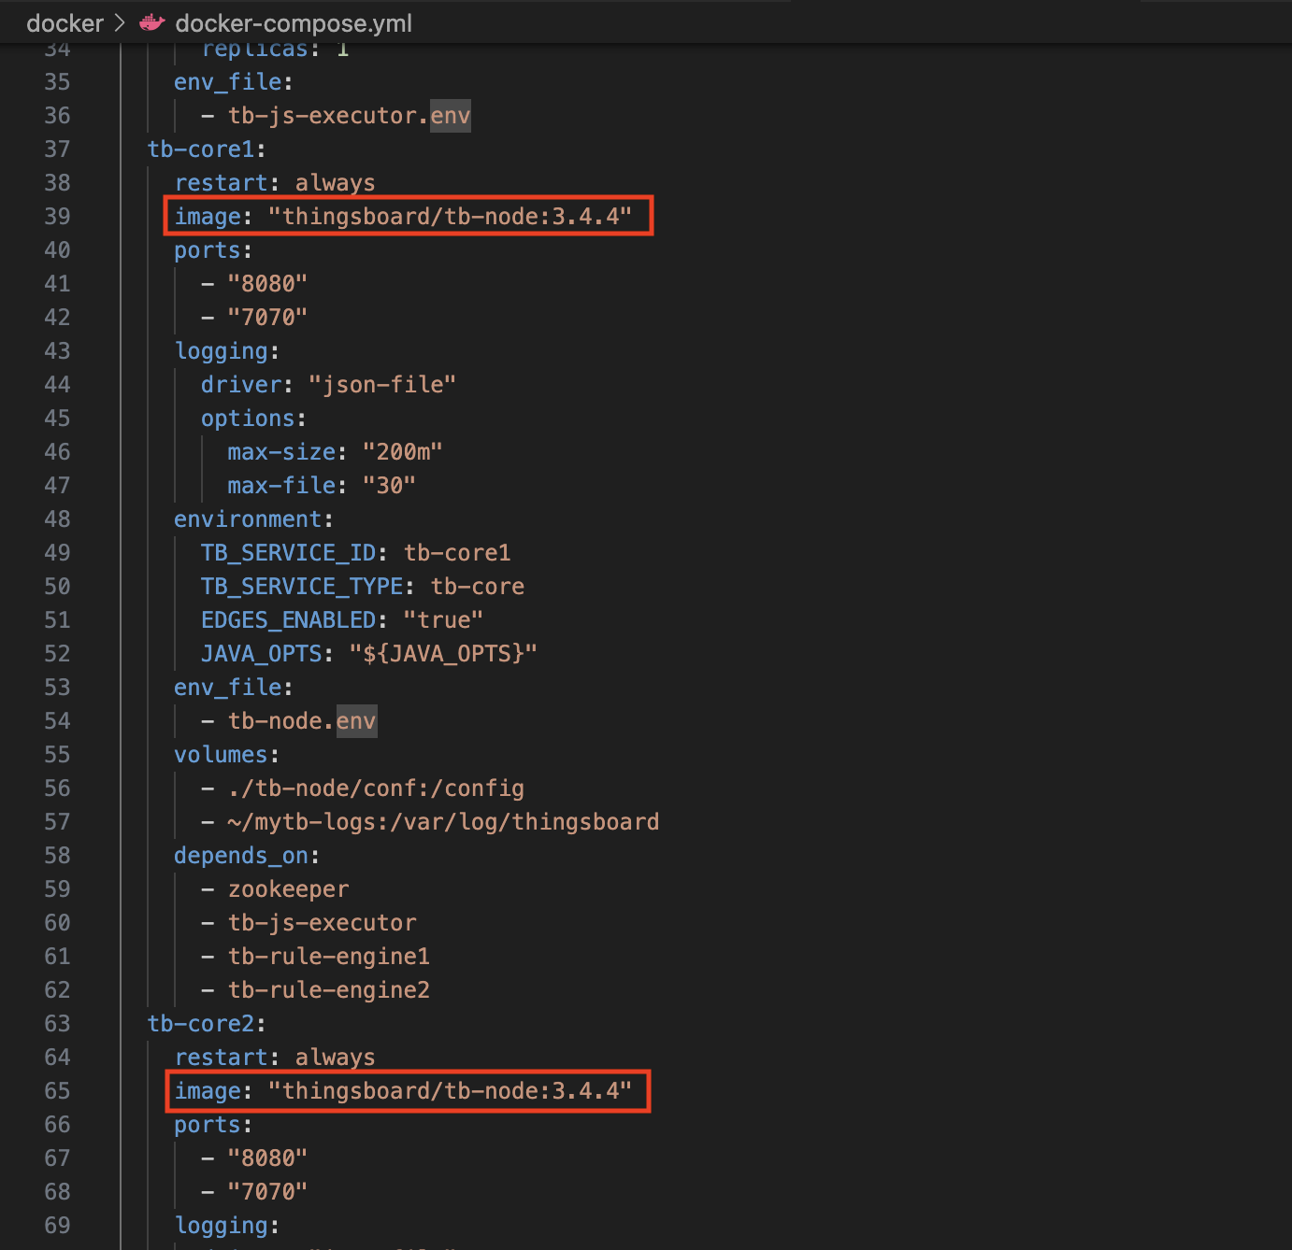Viewport: 1292px width, 1250px height.
Task: Click the breadcrumb chevron separator after docker
Action: [121, 23]
